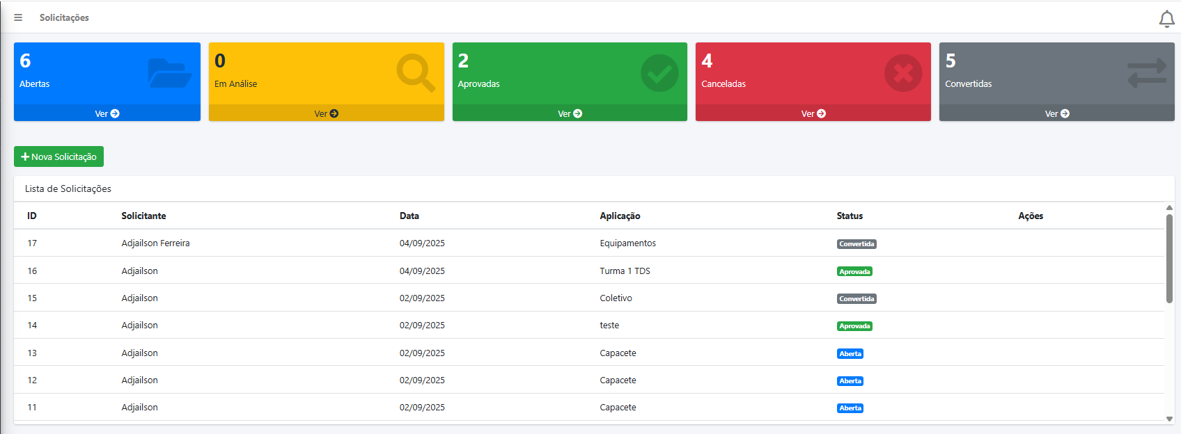Click Aberta badge in row 12
The image size is (1181, 434).
850,381
